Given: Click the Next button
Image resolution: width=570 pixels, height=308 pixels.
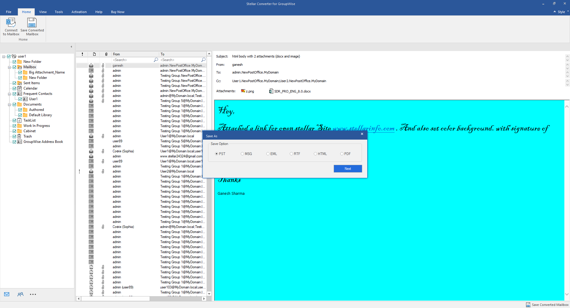Looking at the screenshot, I should 348,169.
